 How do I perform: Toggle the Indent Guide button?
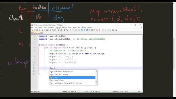click(x=87, y=30)
